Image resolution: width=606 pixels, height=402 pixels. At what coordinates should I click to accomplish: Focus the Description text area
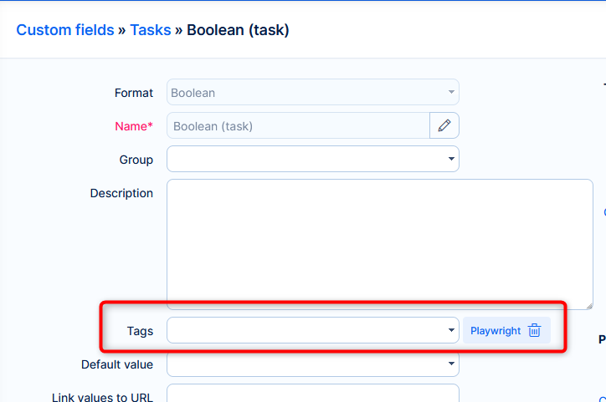(379, 243)
